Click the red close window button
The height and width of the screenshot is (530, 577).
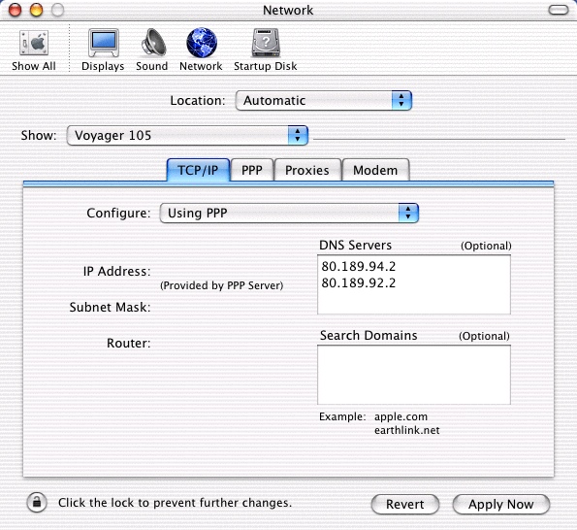(16, 10)
